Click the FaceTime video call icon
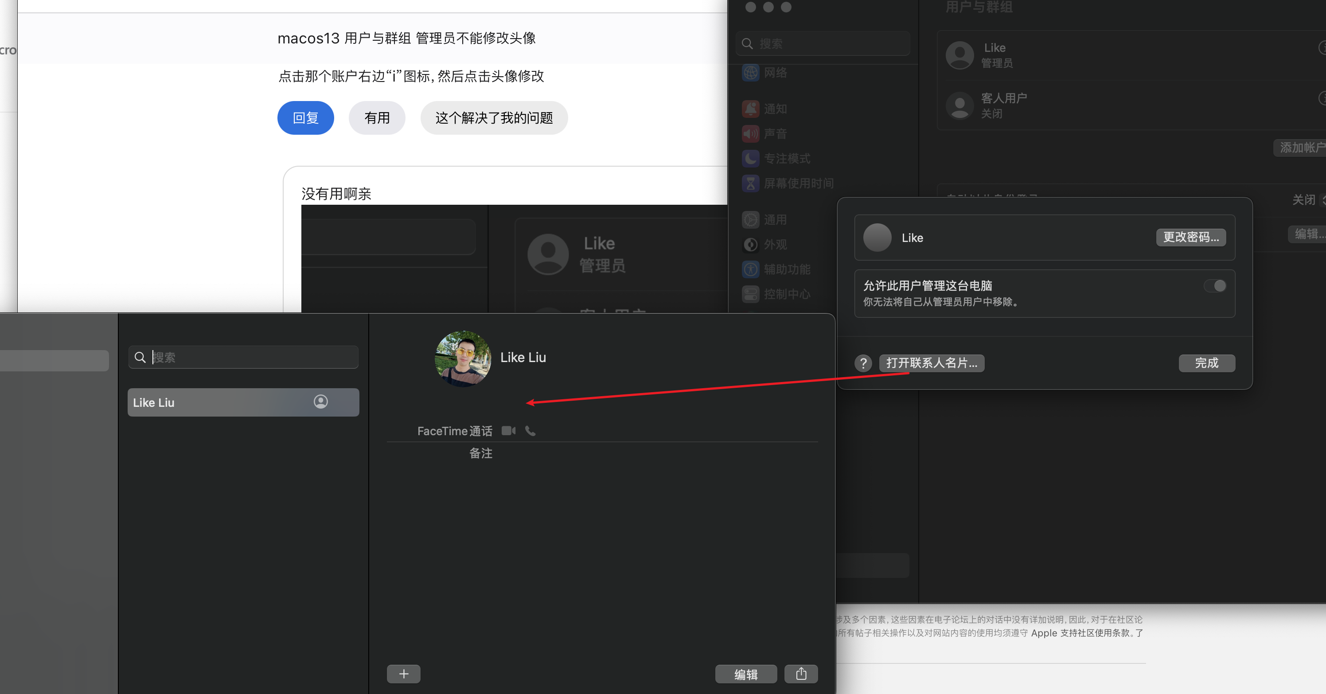1326x694 pixels. (x=509, y=431)
